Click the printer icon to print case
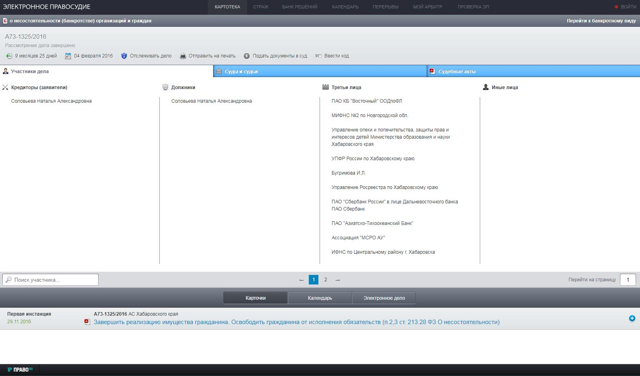This screenshot has height=376, width=640. coord(183,56)
